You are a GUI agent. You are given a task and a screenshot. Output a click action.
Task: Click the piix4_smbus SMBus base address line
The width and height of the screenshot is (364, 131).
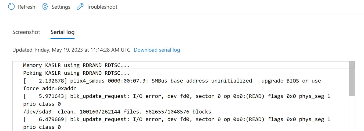coord(172,85)
